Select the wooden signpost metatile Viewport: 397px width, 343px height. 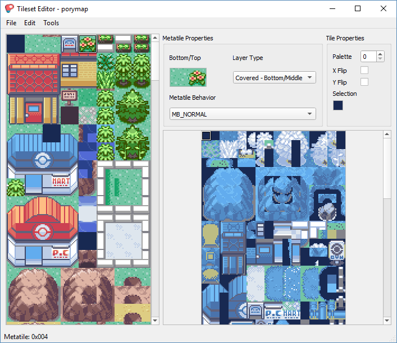coord(70,98)
